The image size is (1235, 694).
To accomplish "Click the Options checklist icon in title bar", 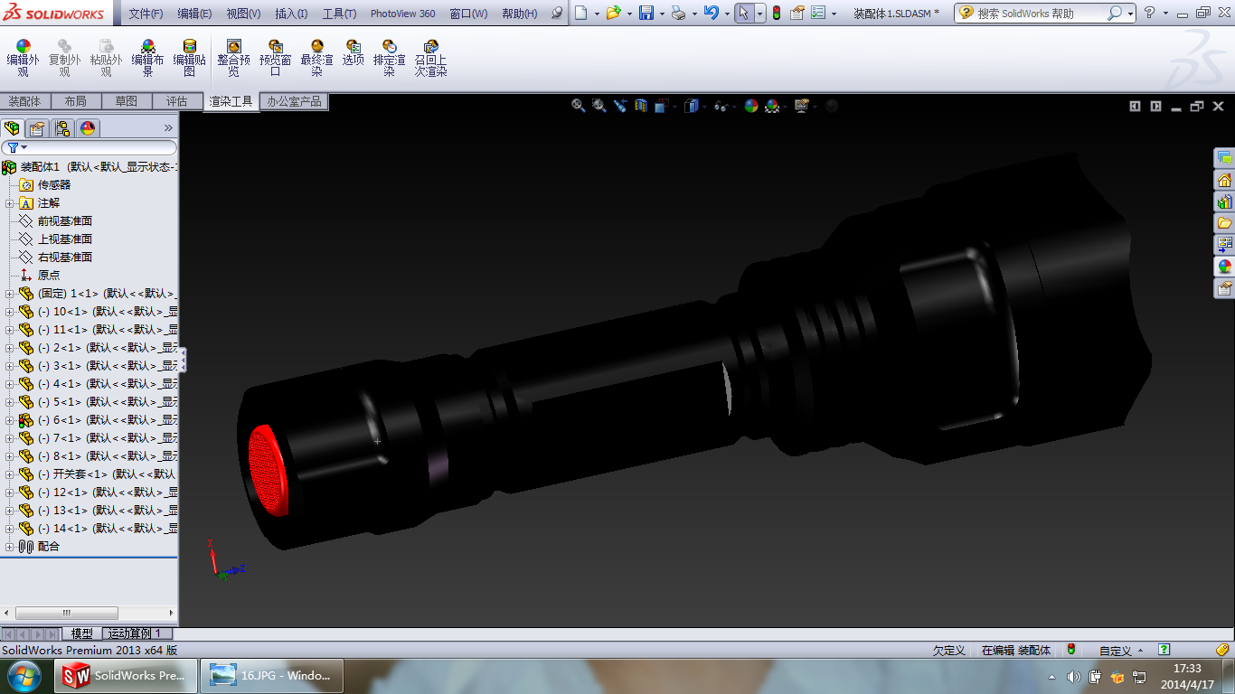I will (x=818, y=13).
